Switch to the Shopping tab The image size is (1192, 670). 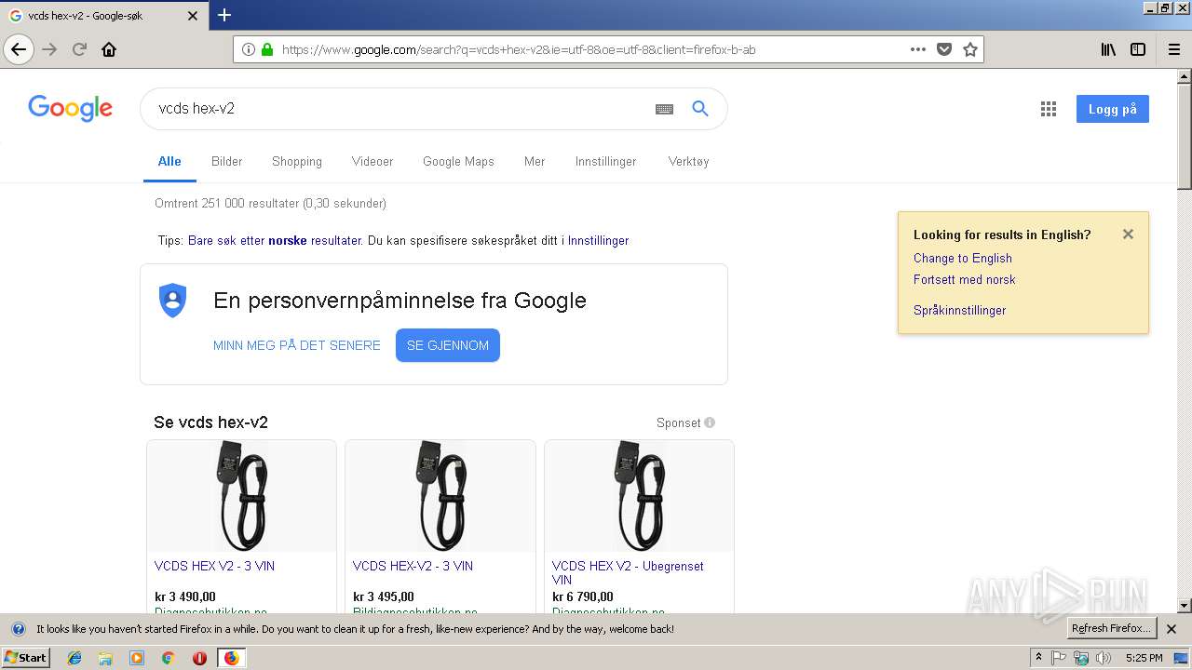(297, 161)
